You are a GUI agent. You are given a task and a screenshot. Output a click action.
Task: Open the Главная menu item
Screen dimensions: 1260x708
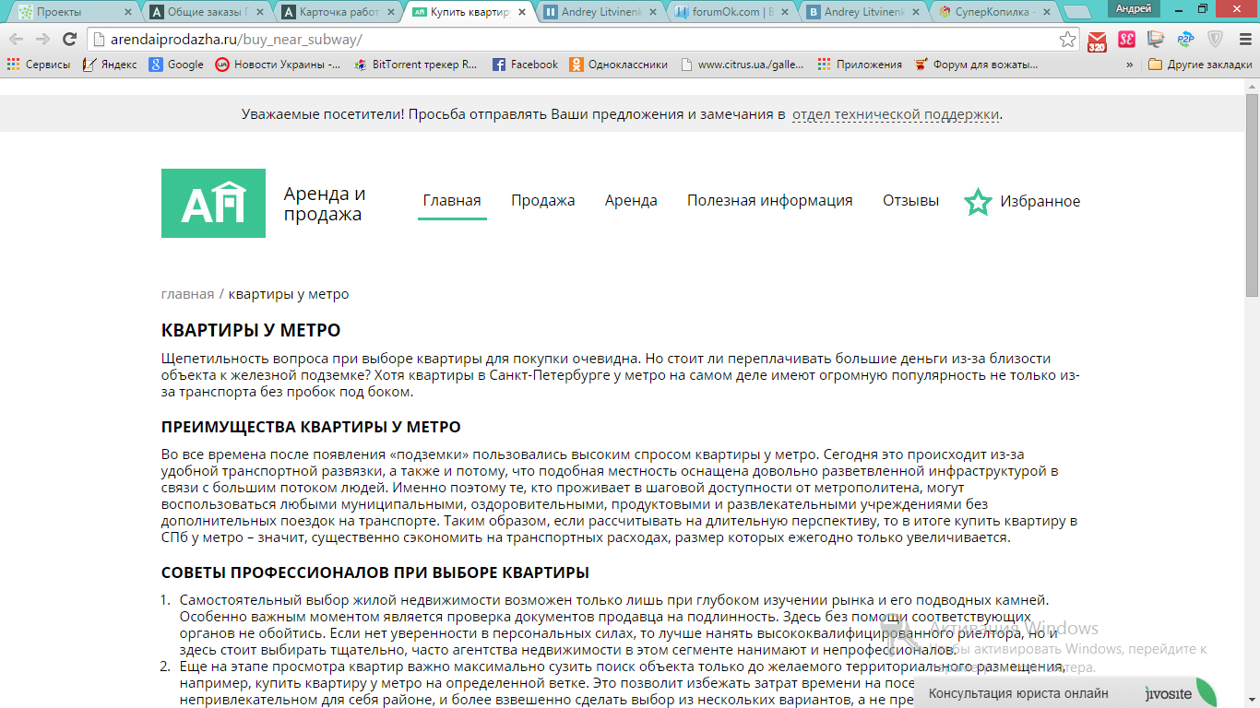tap(452, 201)
